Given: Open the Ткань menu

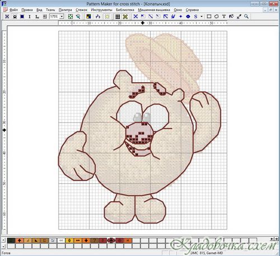Looking at the screenshot, I should pyautogui.click(x=50, y=10).
